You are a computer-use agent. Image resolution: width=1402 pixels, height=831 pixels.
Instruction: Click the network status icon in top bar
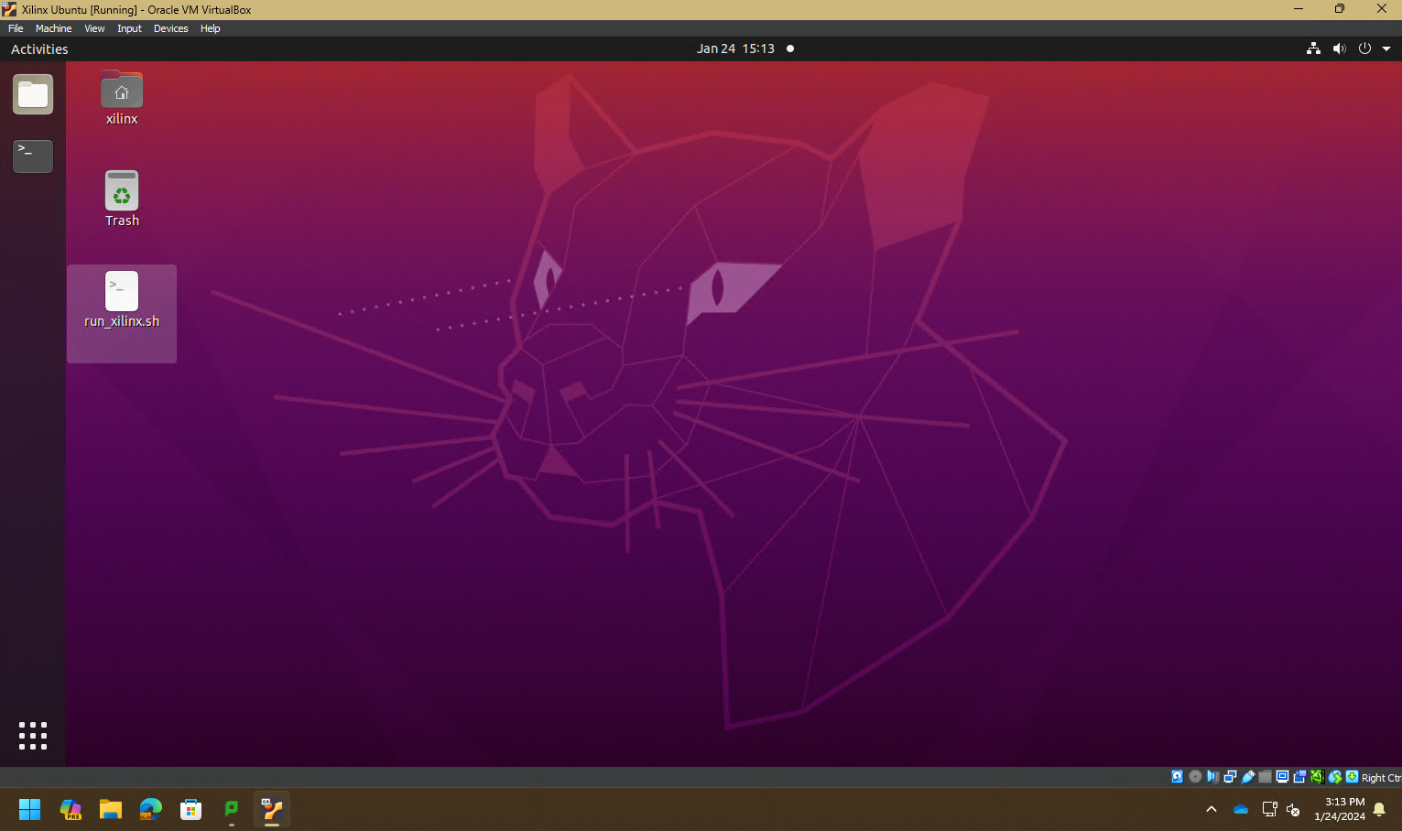tap(1313, 49)
